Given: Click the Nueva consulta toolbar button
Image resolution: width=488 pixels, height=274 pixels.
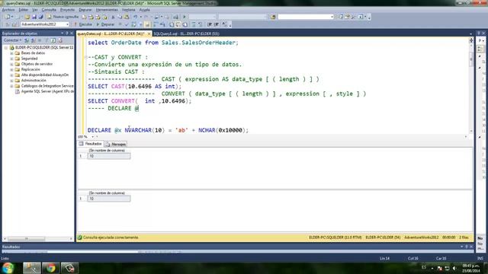Looking at the screenshot, I should (x=63, y=17).
